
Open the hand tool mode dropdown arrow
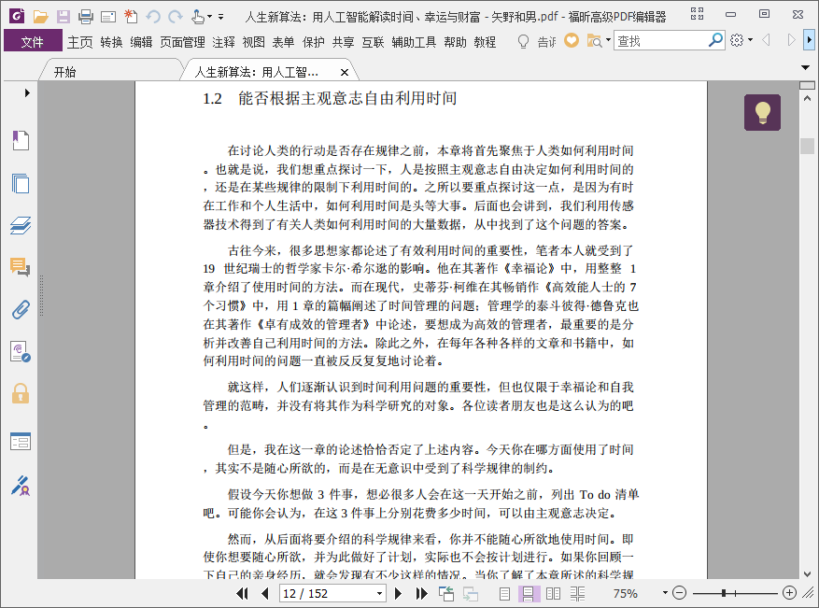pyautogui.click(x=209, y=17)
